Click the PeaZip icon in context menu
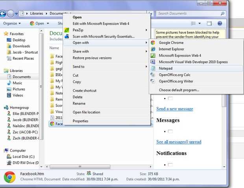244x188 pixels. (x=67, y=30)
